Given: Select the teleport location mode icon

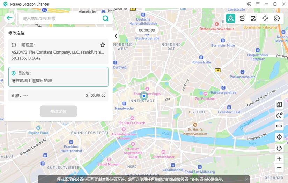Looking at the screenshot, I should (x=230, y=18).
